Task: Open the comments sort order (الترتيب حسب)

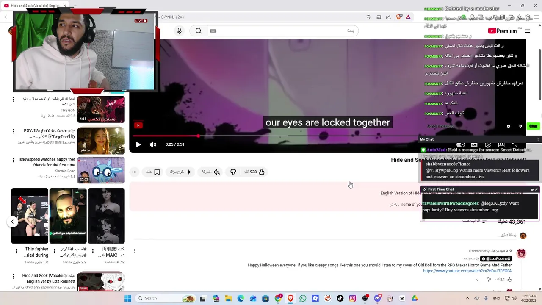Action: coord(474,221)
